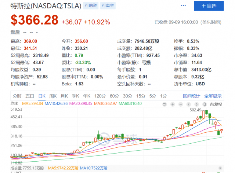Select the 周K chart tab
This screenshot has width=235, height=173.
(53, 96)
